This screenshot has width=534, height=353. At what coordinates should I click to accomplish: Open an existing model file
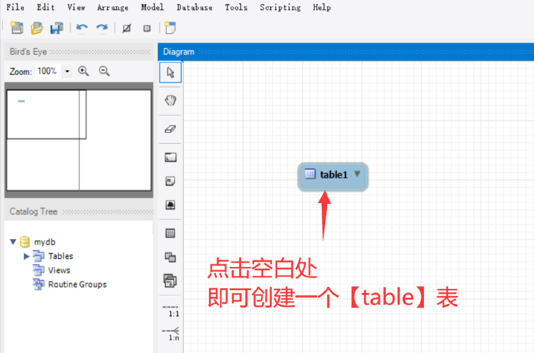point(37,28)
